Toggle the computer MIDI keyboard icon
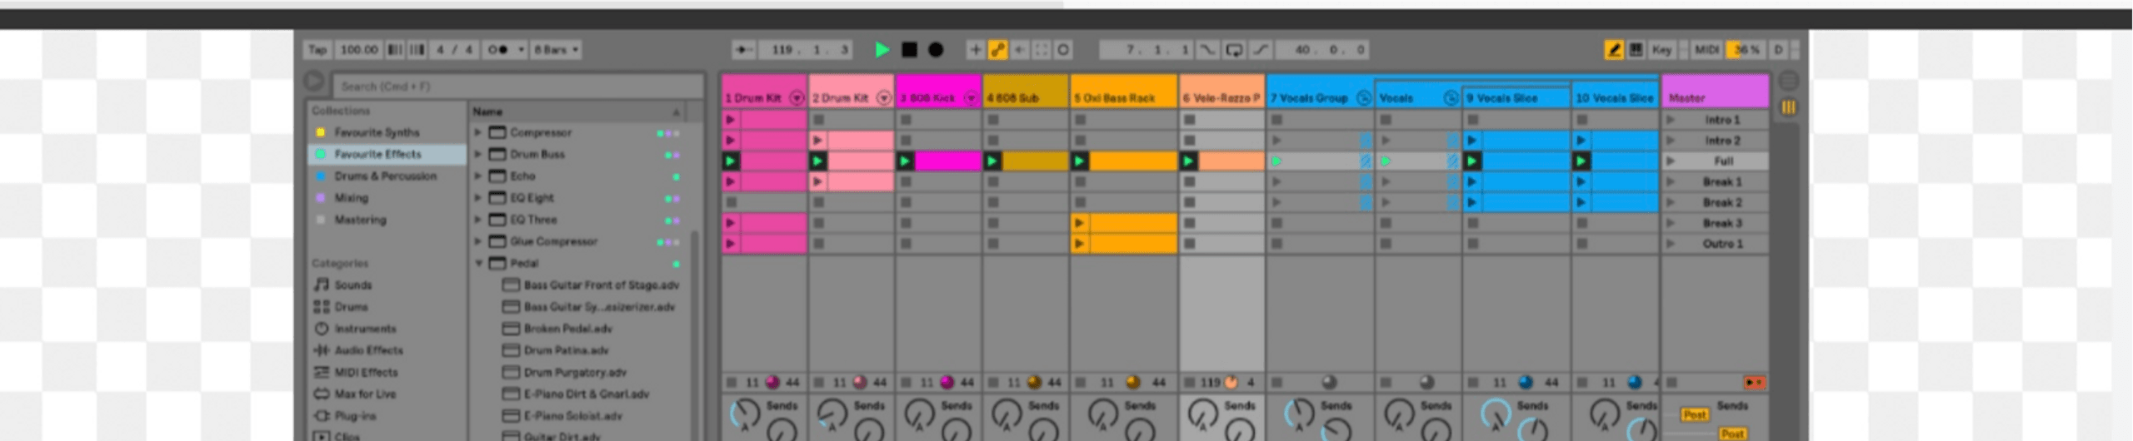2133x441 pixels. [1636, 50]
